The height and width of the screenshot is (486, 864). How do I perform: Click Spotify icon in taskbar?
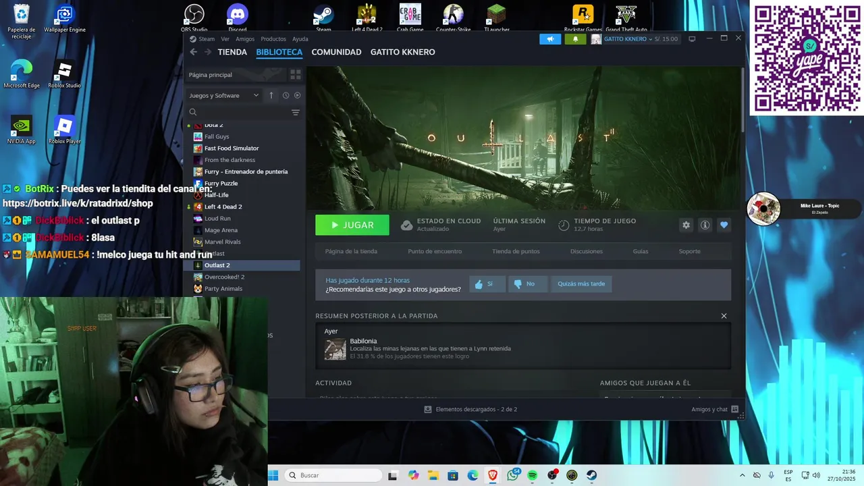[x=532, y=475]
